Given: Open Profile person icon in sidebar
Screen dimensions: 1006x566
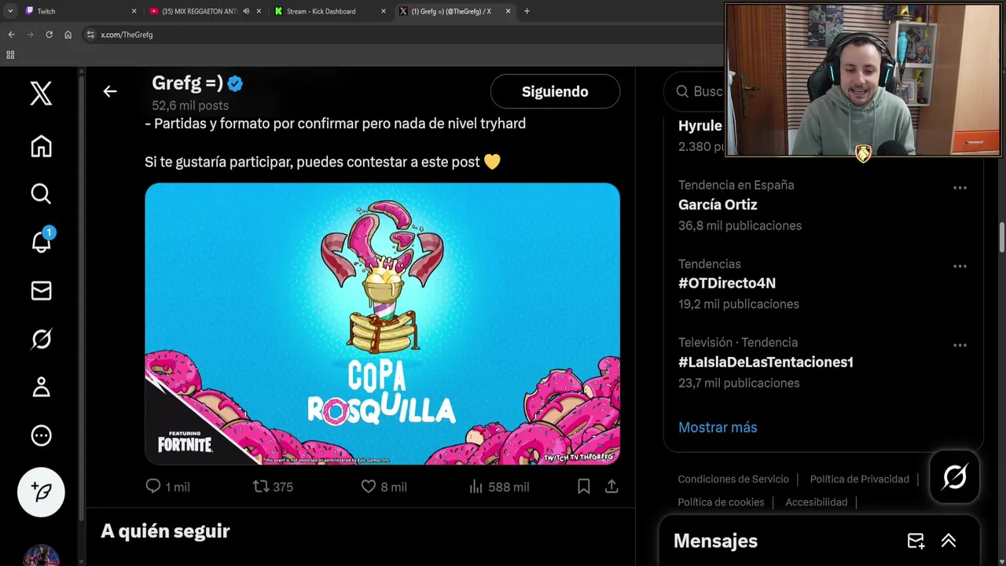Looking at the screenshot, I should [x=41, y=387].
